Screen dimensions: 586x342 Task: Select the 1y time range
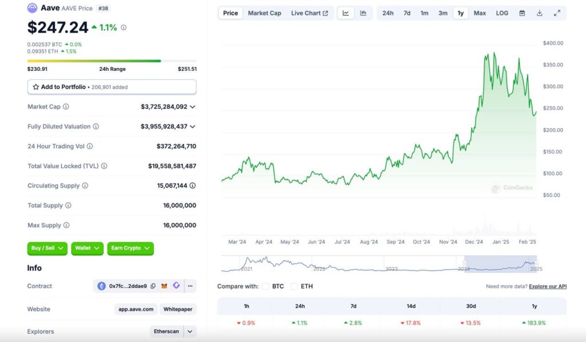[x=461, y=13]
